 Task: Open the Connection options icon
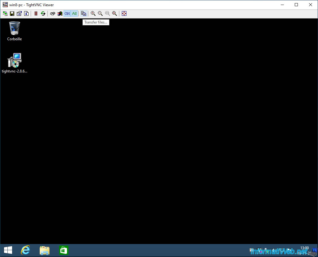(19, 14)
